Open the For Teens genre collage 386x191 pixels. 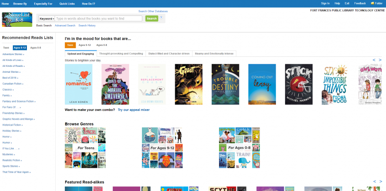85,147
